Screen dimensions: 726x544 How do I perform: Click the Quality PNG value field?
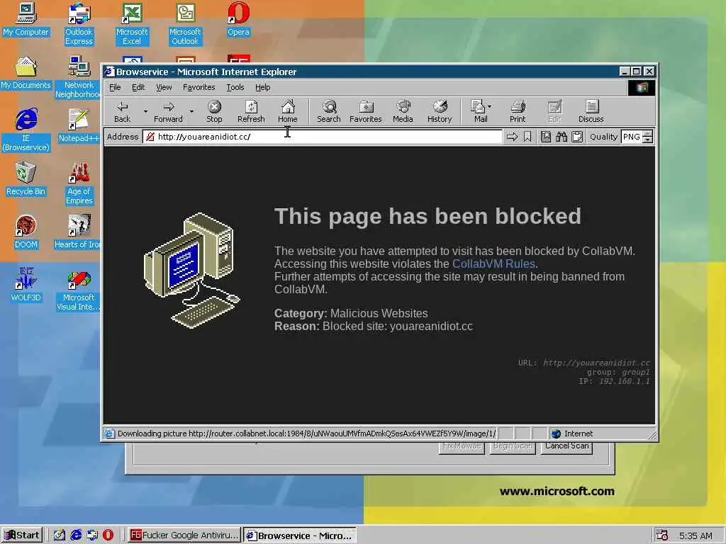click(632, 137)
